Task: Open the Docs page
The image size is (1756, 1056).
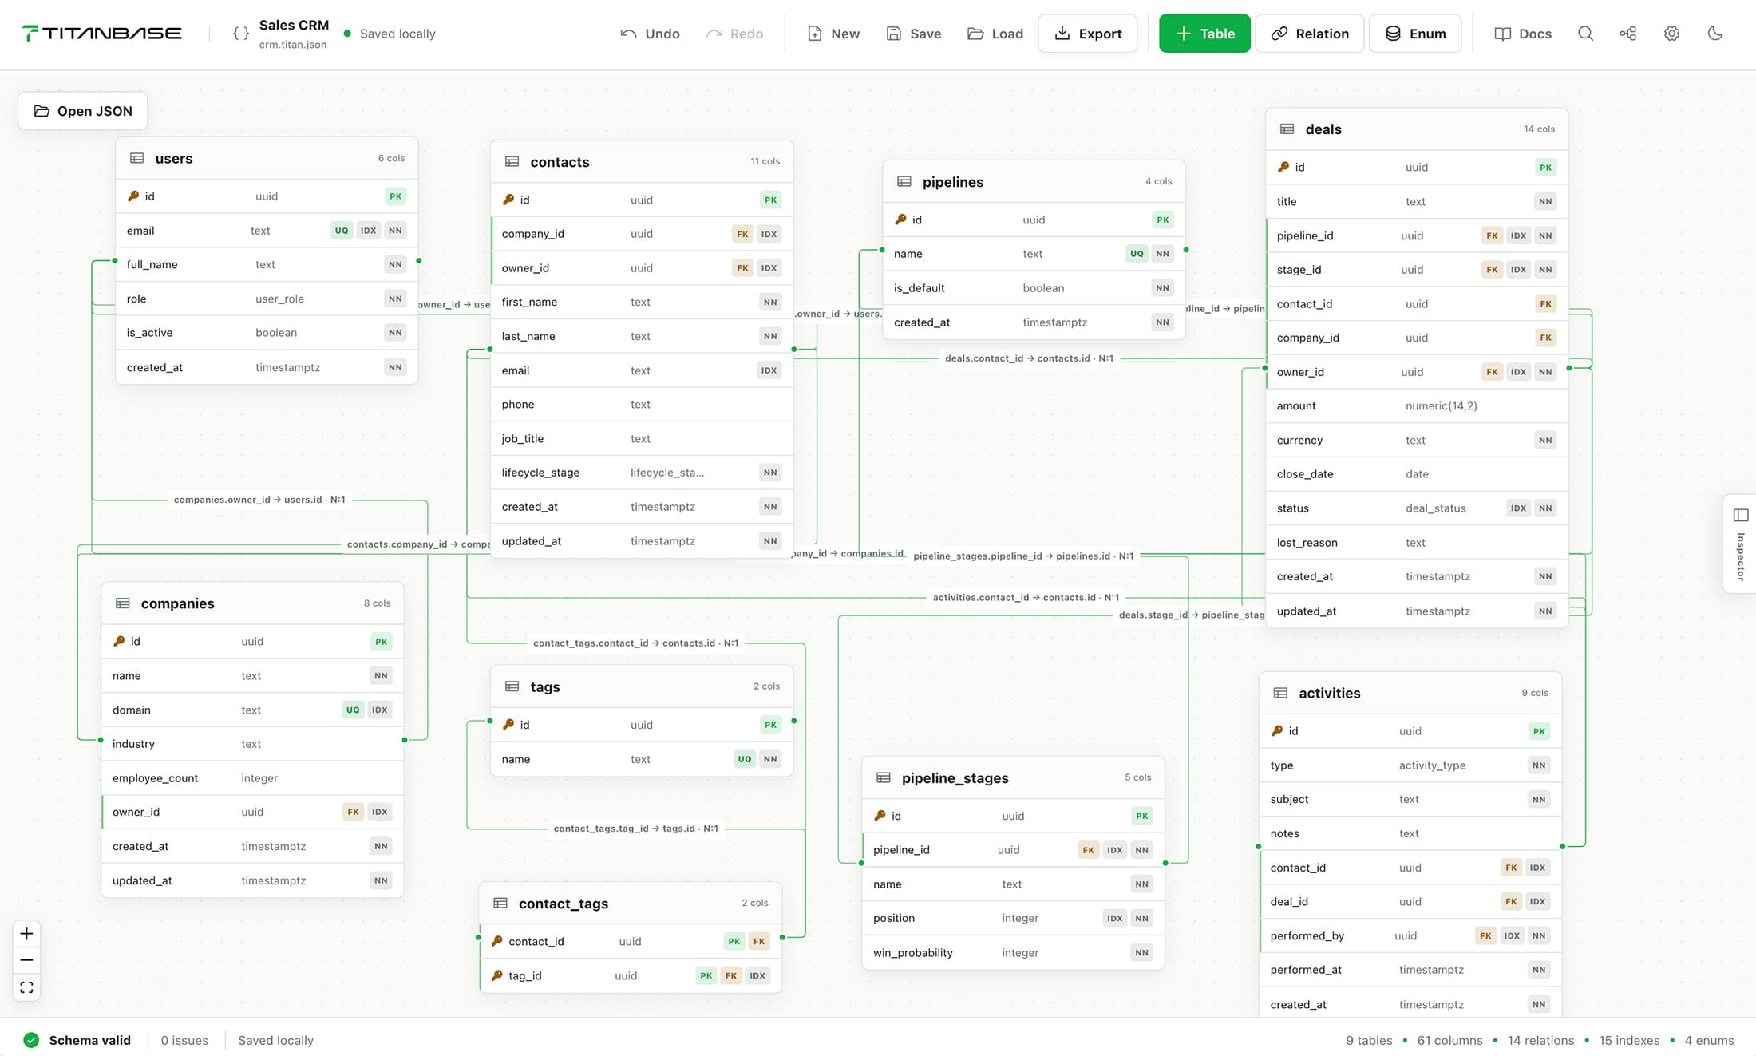Action: pos(1523,34)
